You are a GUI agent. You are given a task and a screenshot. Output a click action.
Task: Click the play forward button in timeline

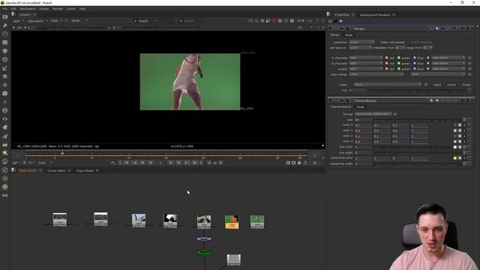point(170,163)
